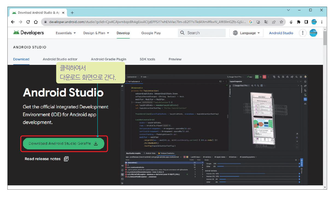Viewport: 335px width, 197px height.
Task: Open the extensions puzzle icon
Action: pos(299,22)
